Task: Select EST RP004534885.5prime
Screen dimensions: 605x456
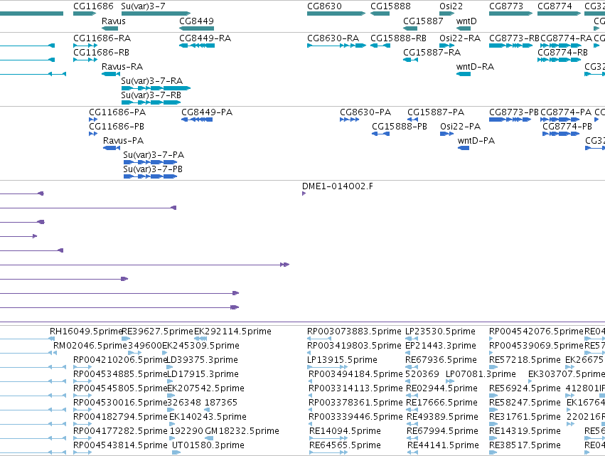Action: click(120, 374)
